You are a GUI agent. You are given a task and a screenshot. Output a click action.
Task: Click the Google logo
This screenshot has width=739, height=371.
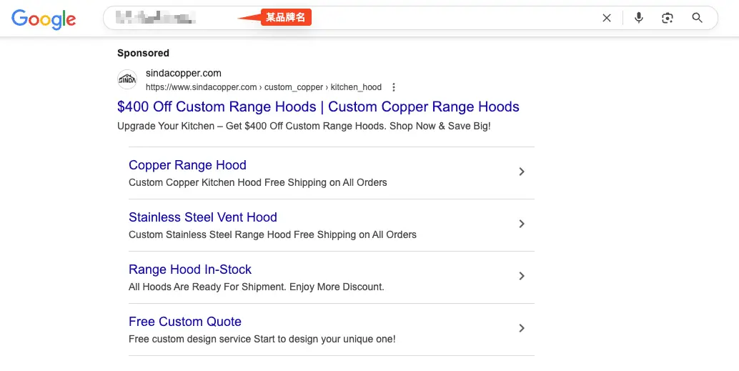(44, 19)
